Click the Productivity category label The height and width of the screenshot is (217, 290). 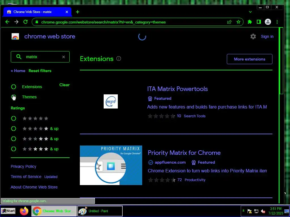coord(195,180)
